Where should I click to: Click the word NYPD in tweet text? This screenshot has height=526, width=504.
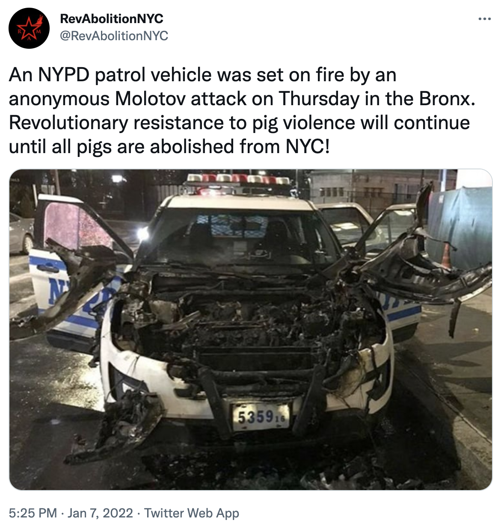64,75
